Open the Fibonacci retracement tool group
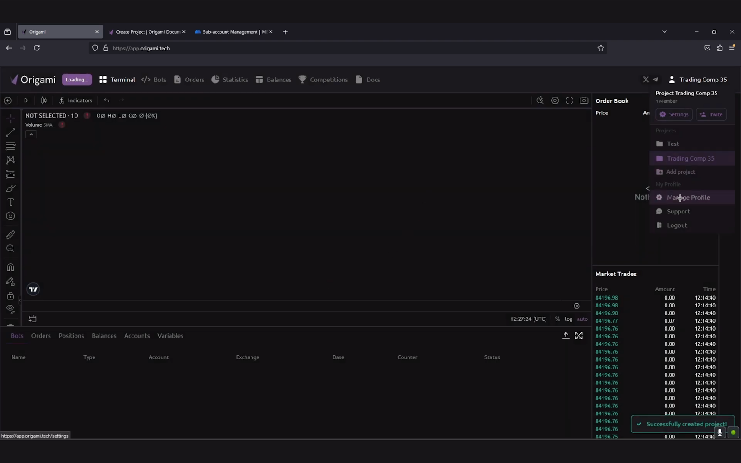Image resolution: width=741 pixels, height=463 pixels. [10, 146]
